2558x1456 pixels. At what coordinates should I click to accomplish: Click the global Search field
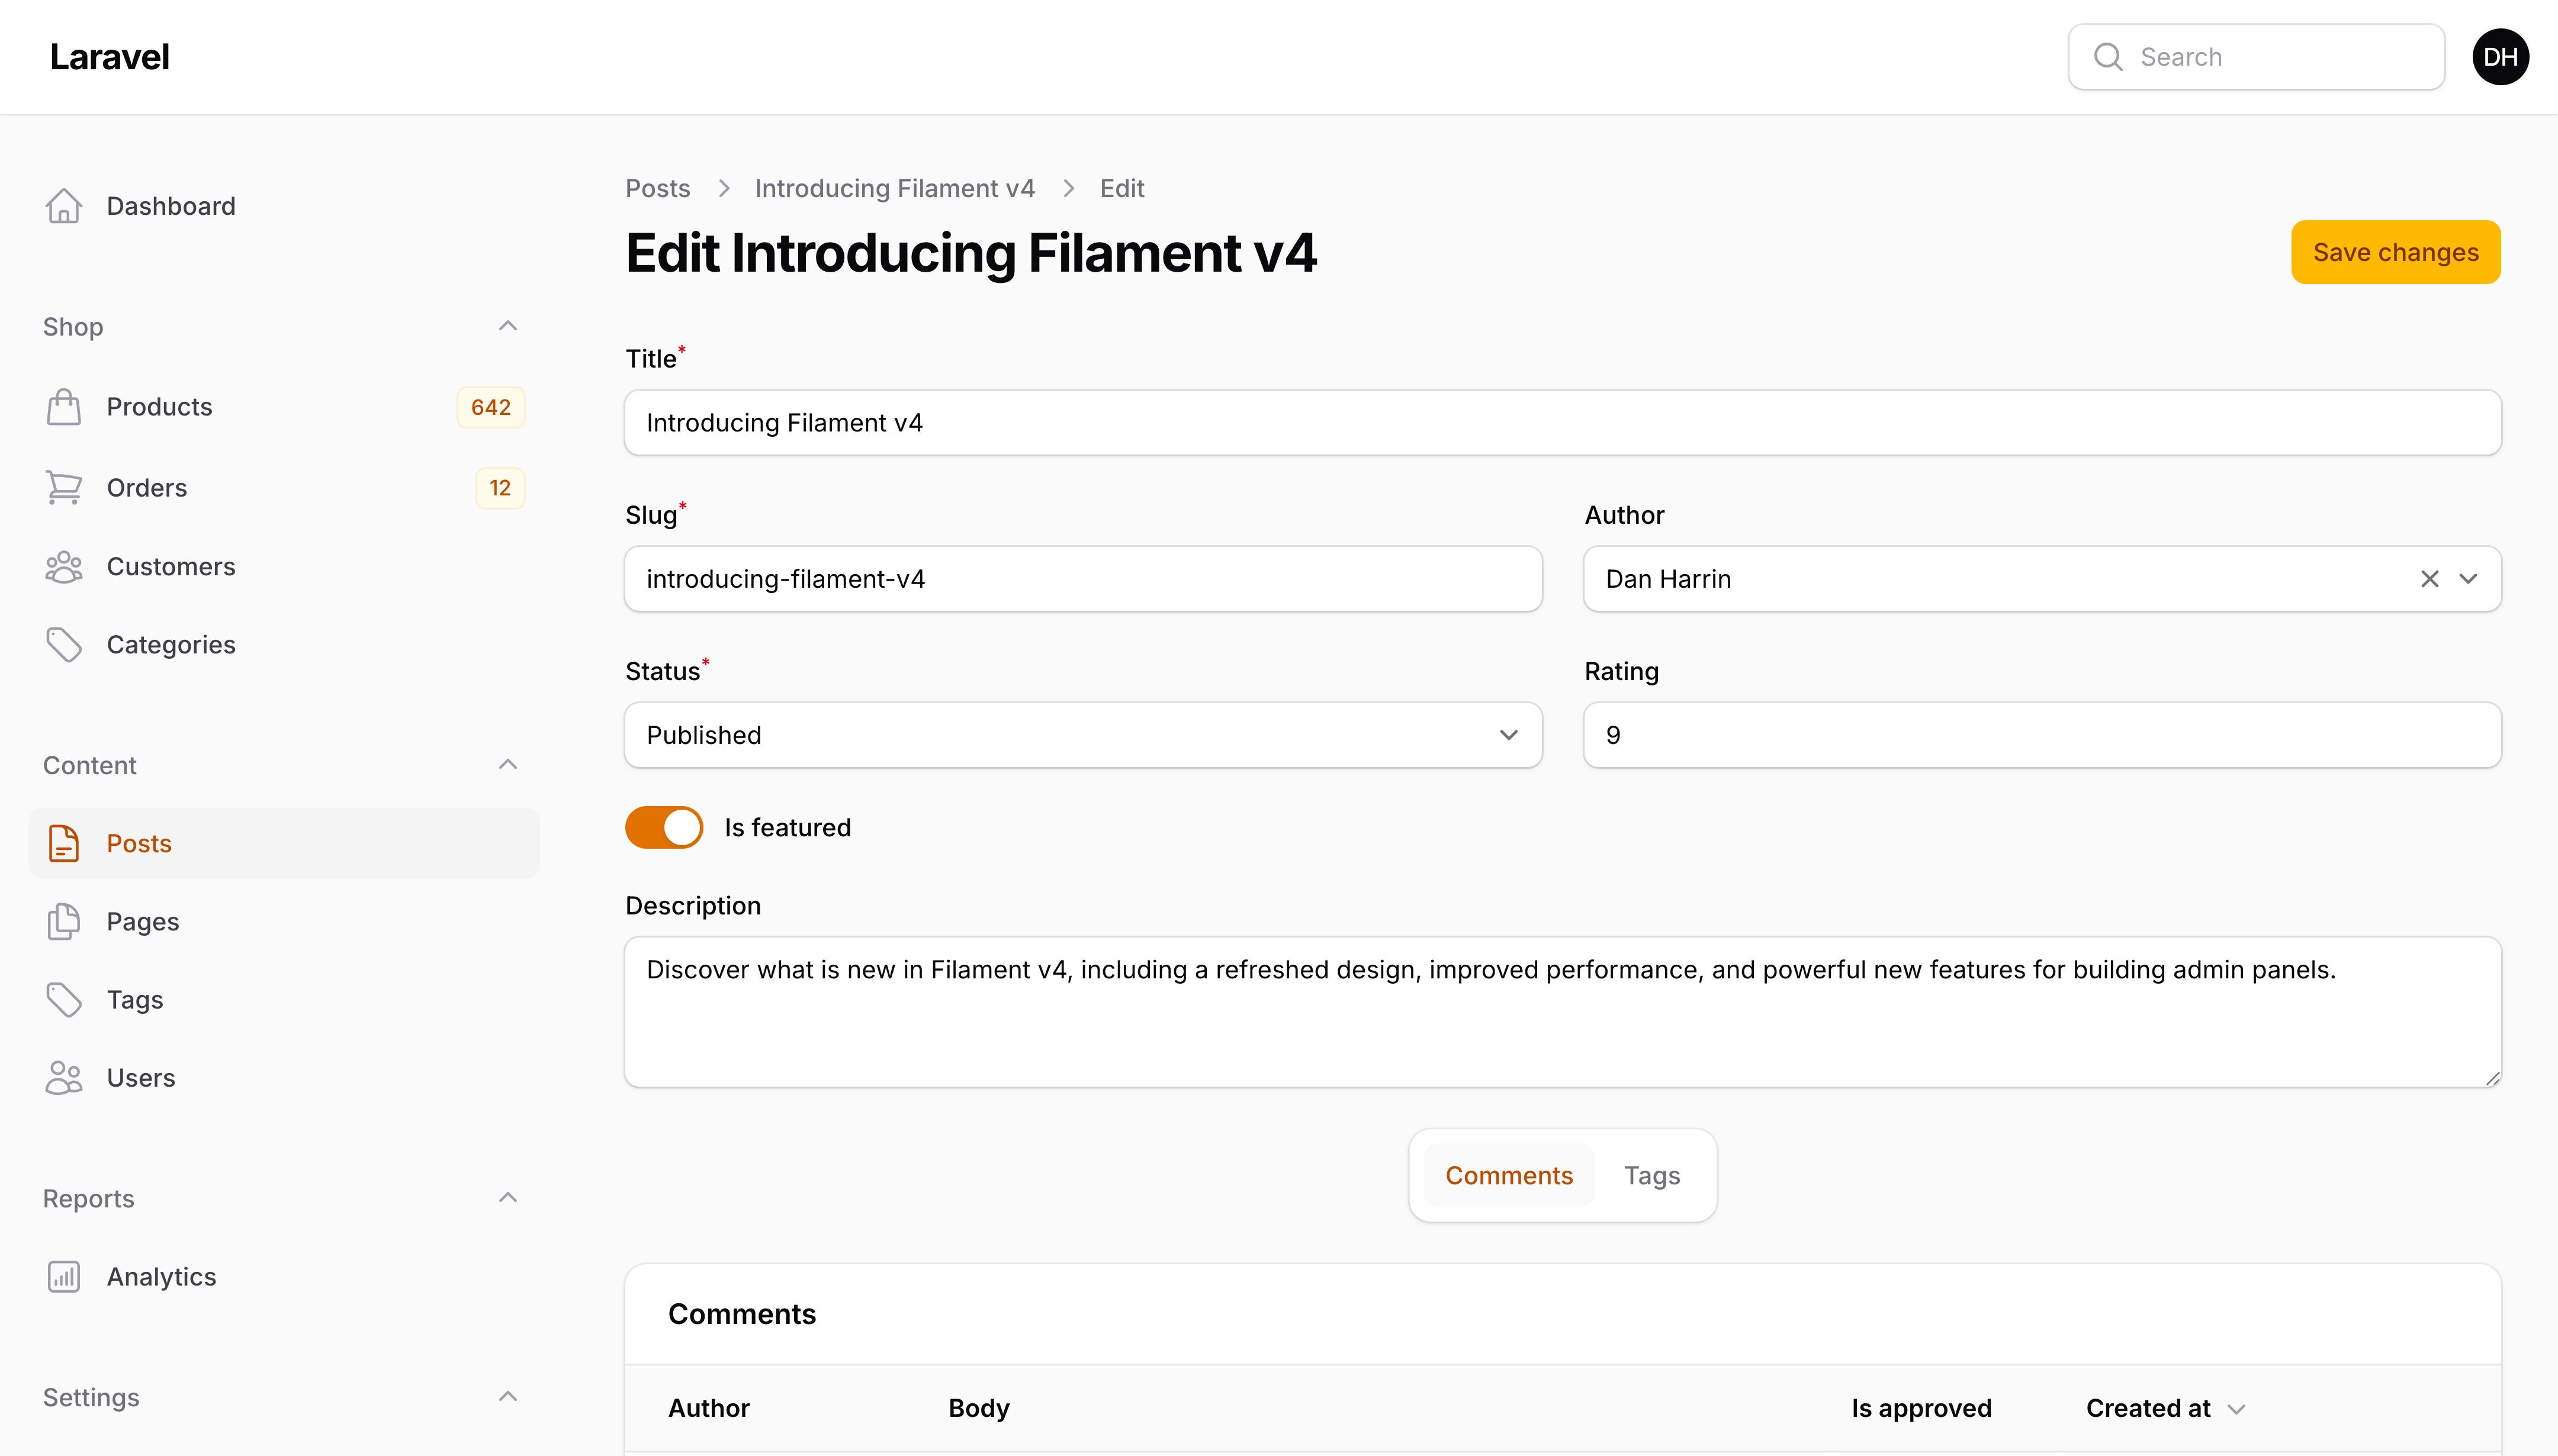pos(2256,57)
